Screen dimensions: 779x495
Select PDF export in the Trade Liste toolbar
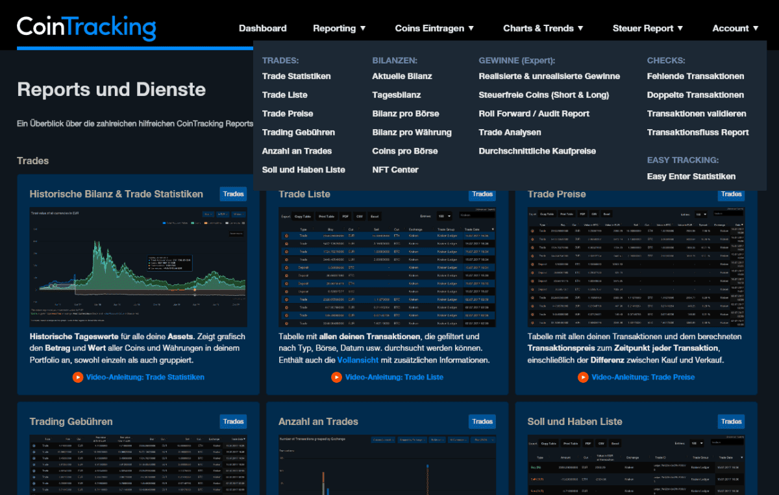coord(346,216)
